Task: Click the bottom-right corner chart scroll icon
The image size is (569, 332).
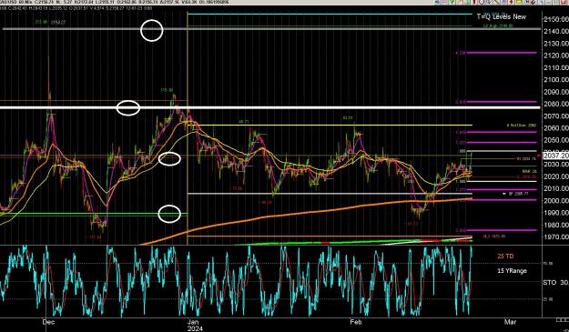Action: click(563, 319)
